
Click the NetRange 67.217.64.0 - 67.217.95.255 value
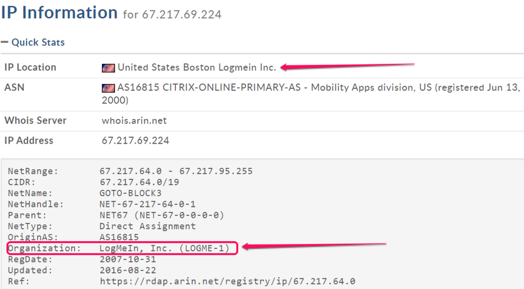[x=176, y=171]
